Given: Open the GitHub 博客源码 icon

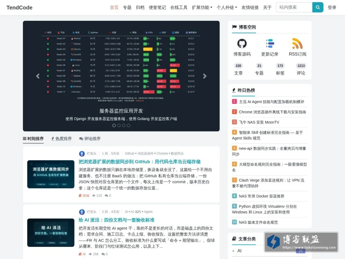Looking at the screenshot, I should [242, 43].
